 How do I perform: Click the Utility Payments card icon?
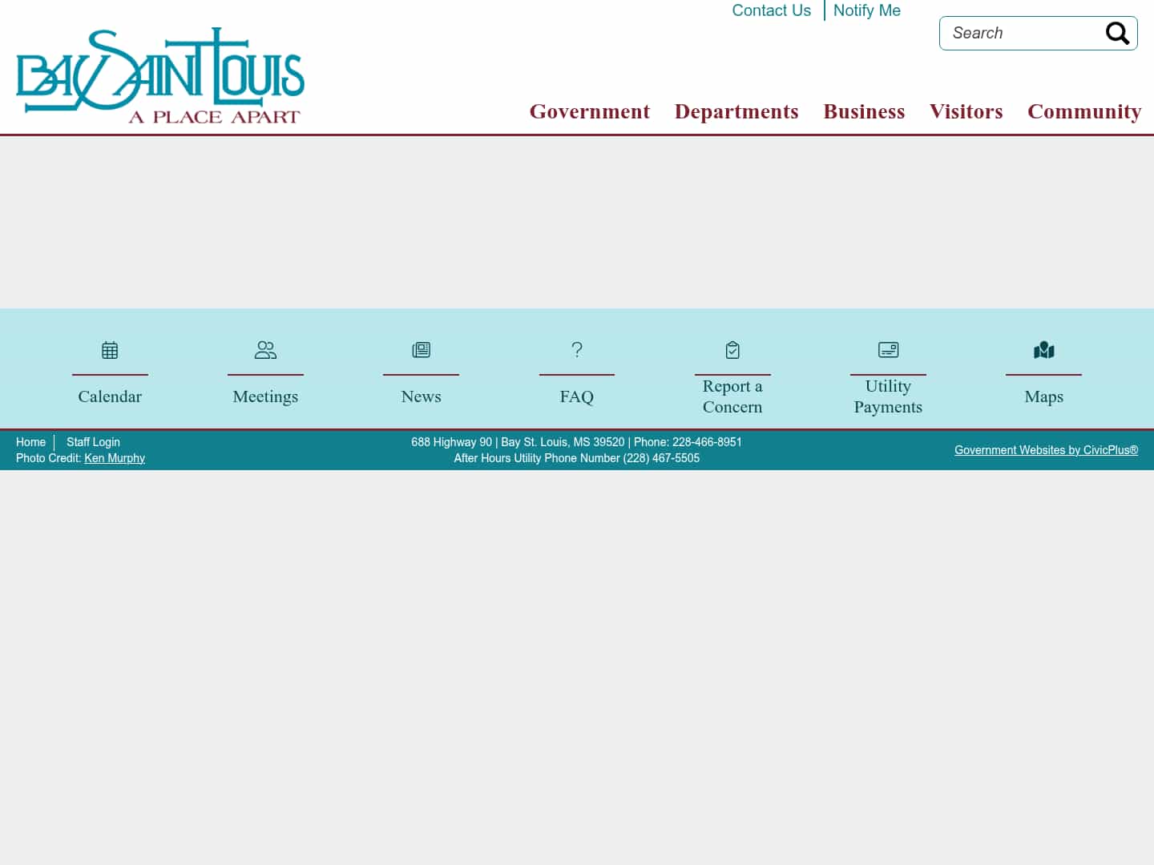pyautogui.click(x=888, y=350)
